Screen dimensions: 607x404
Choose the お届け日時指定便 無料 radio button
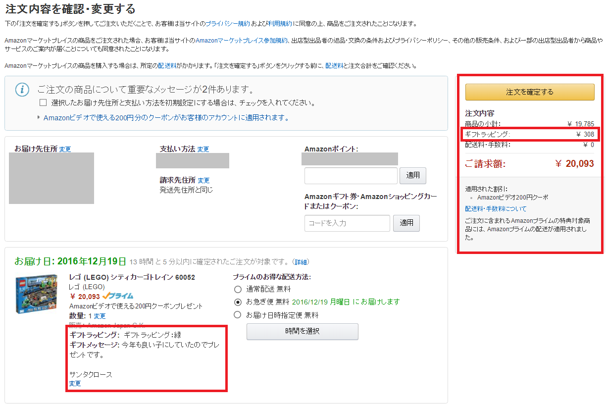click(238, 315)
